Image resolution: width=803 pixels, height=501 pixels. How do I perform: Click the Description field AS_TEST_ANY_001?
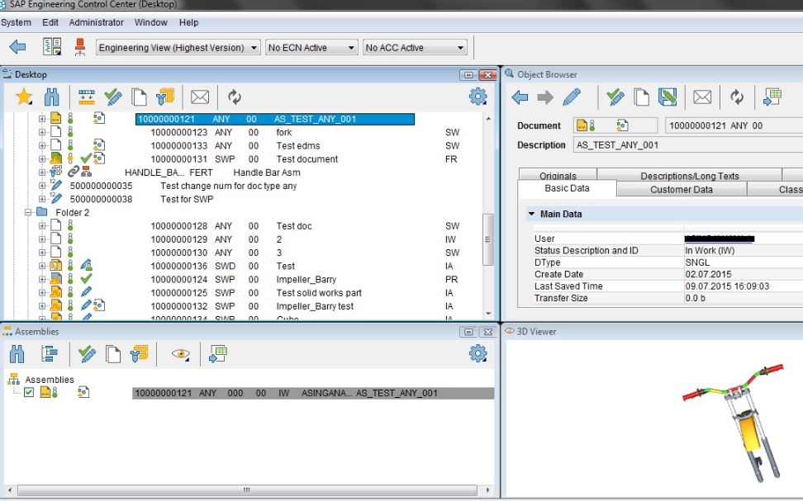pyautogui.click(x=688, y=144)
